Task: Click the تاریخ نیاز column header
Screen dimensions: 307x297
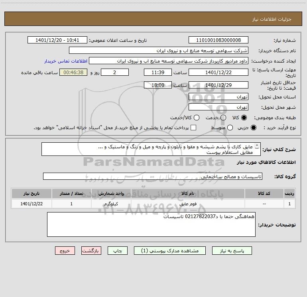Action: [31, 193]
